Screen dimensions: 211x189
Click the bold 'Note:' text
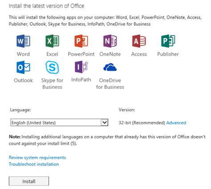click(15, 137)
